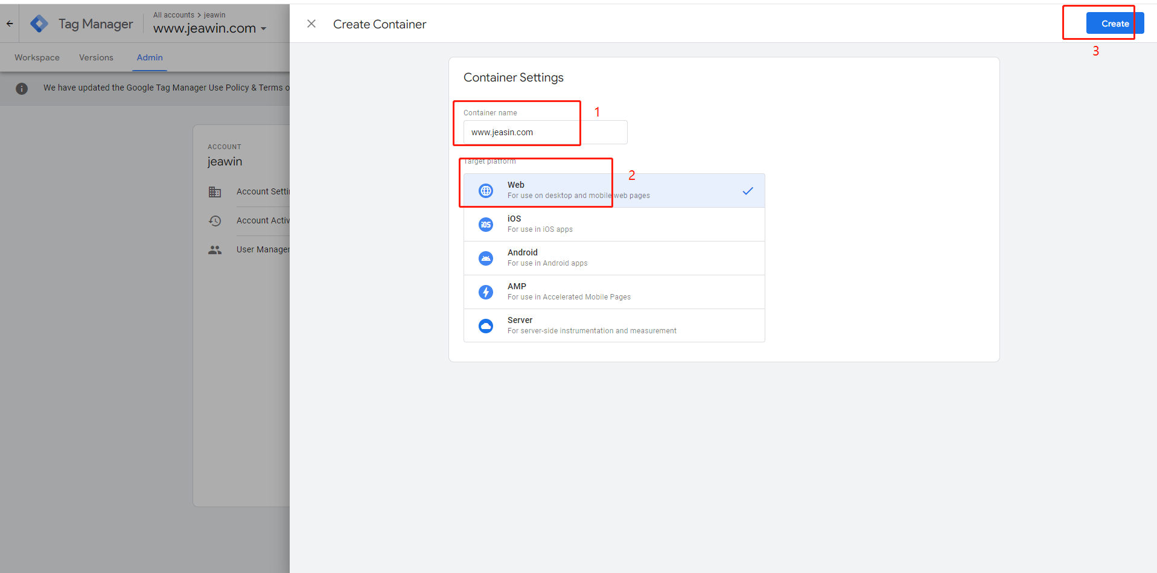Click the Container Settings heading
Viewport: 1157px width, 573px height.
(514, 77)
